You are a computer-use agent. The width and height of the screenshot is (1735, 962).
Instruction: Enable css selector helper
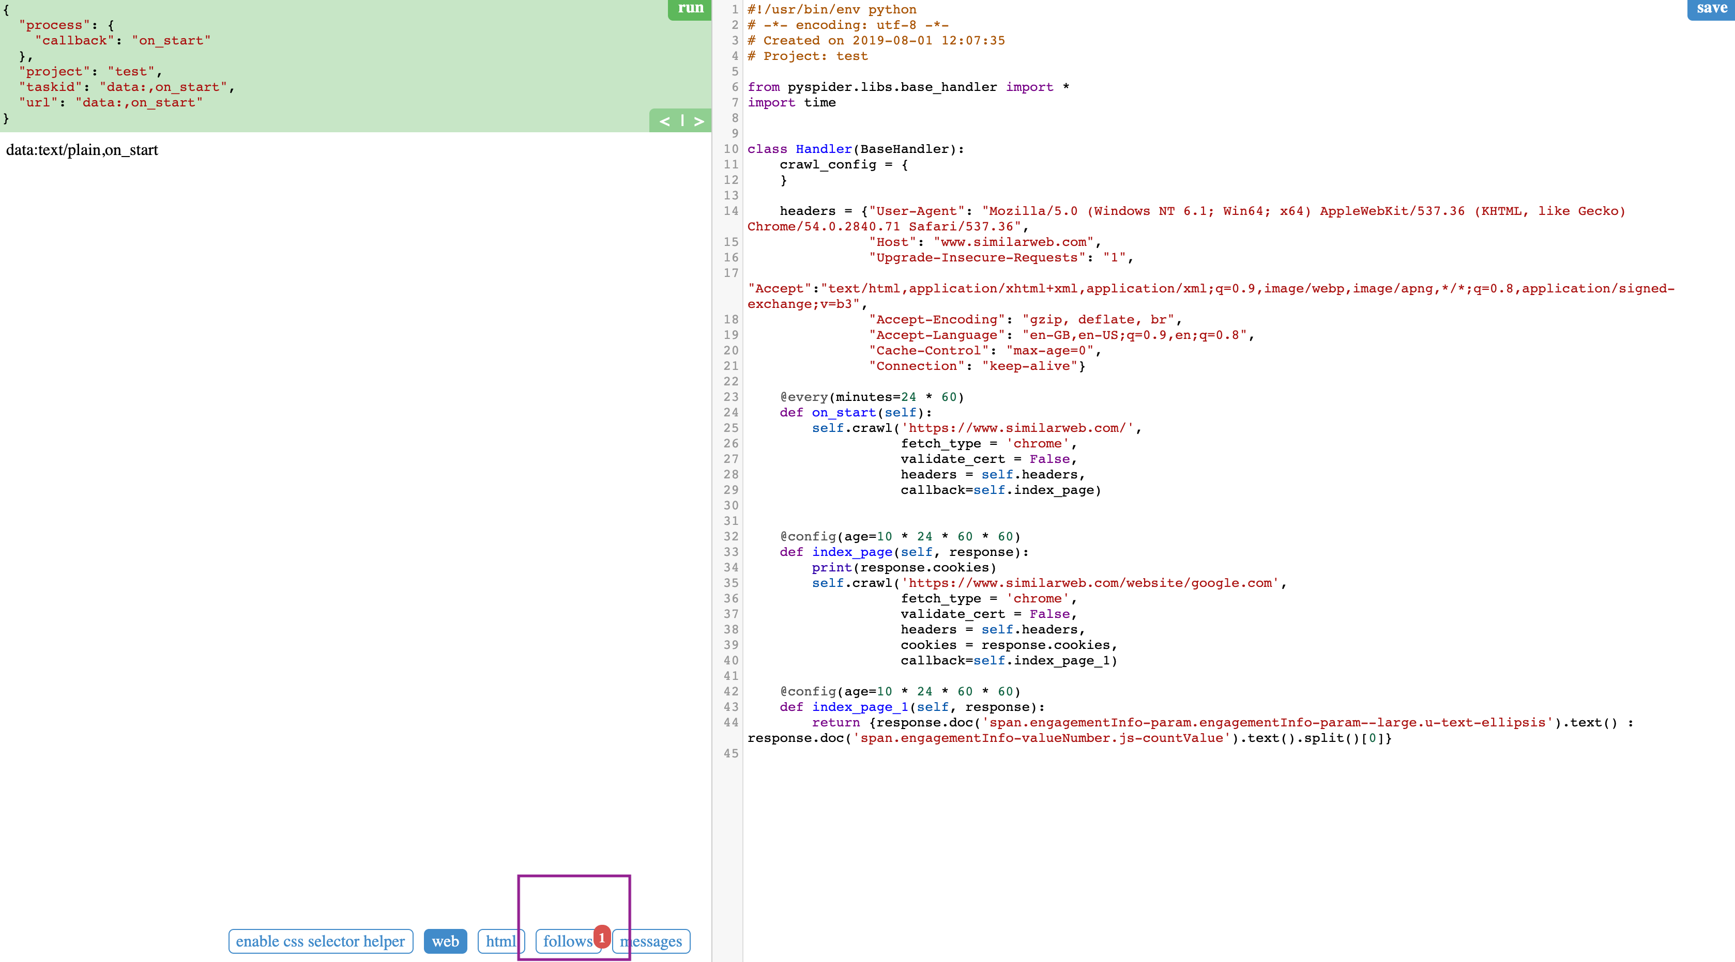(x=321, y=941)
